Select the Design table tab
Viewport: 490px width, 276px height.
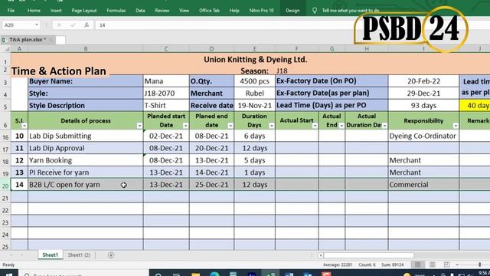tap(292, 10)
